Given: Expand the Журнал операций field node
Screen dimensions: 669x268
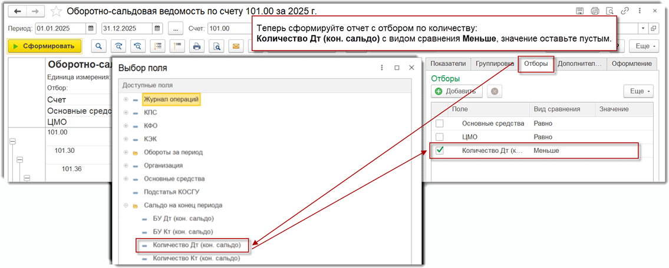Looking at the screenshot, I should click(x=126, y=99).
